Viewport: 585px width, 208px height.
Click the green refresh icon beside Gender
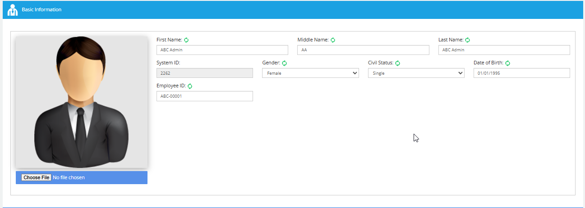point(285,63)
